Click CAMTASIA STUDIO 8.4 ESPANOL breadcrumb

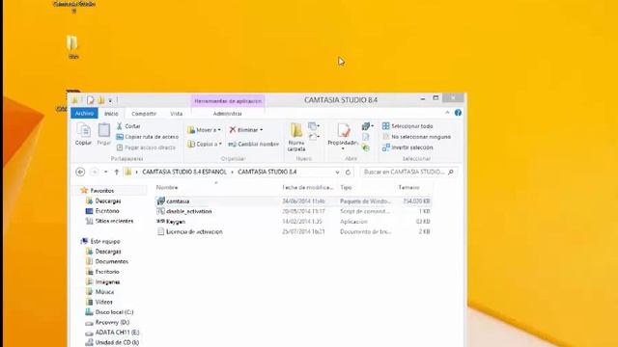click(184, 172)
